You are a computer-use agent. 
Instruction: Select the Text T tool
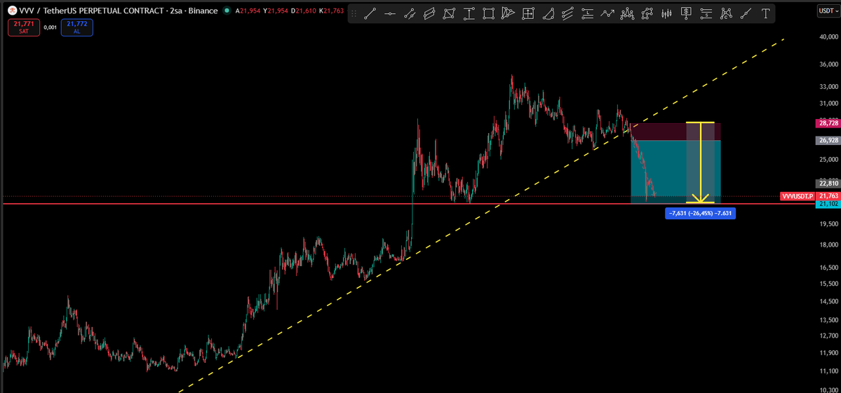(x=765, y=14)
